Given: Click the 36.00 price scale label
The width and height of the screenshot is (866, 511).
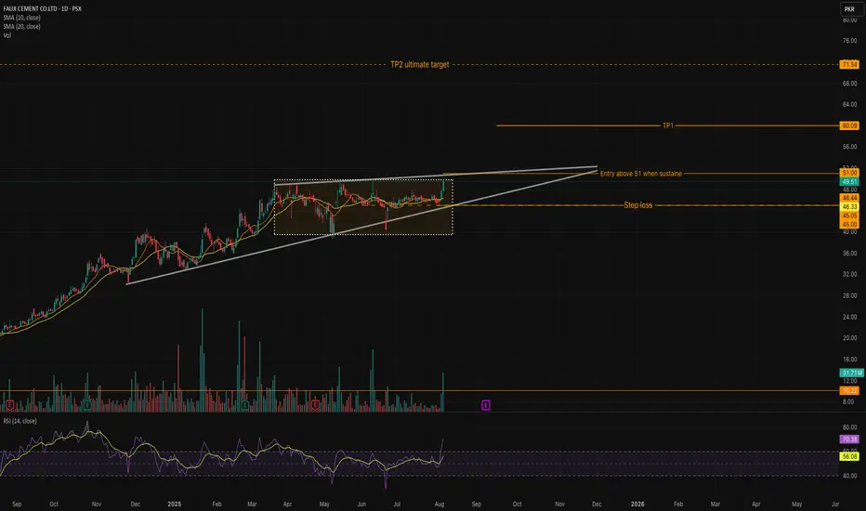Looking at the screenshot, I should click(x=849, y=253).
